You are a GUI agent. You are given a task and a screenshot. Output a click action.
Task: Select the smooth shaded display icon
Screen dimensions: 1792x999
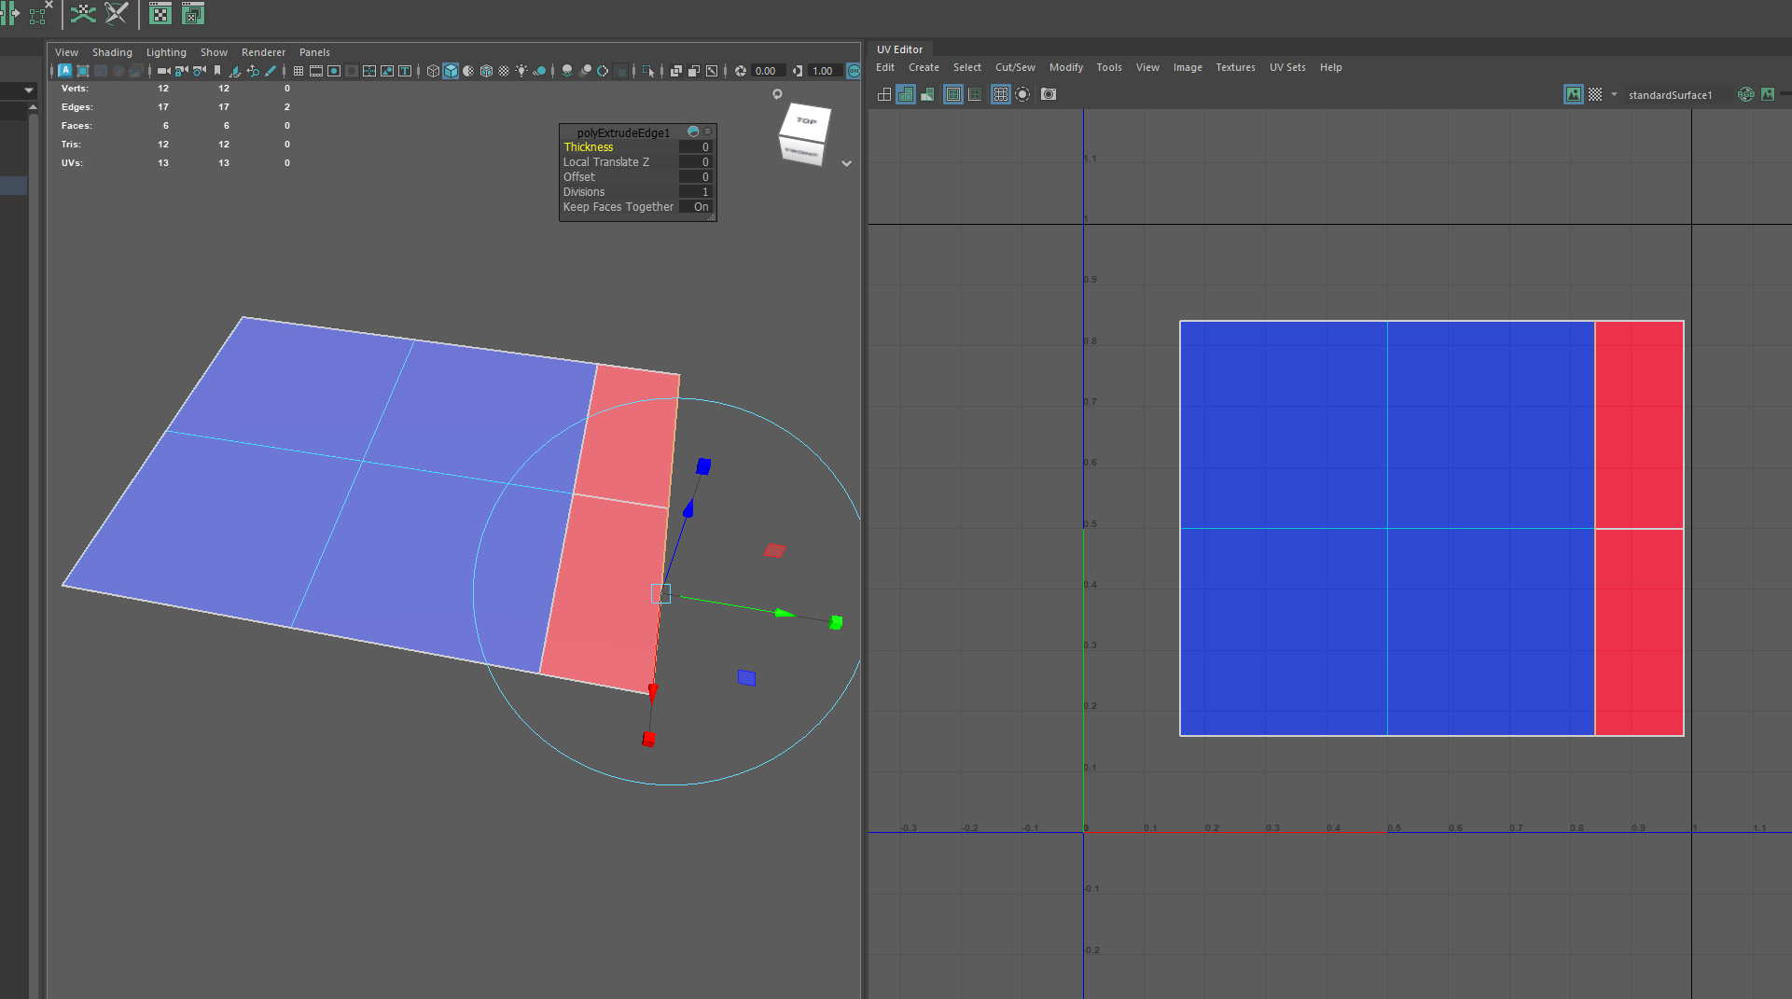pyautogui.click(x=451, y=70)
